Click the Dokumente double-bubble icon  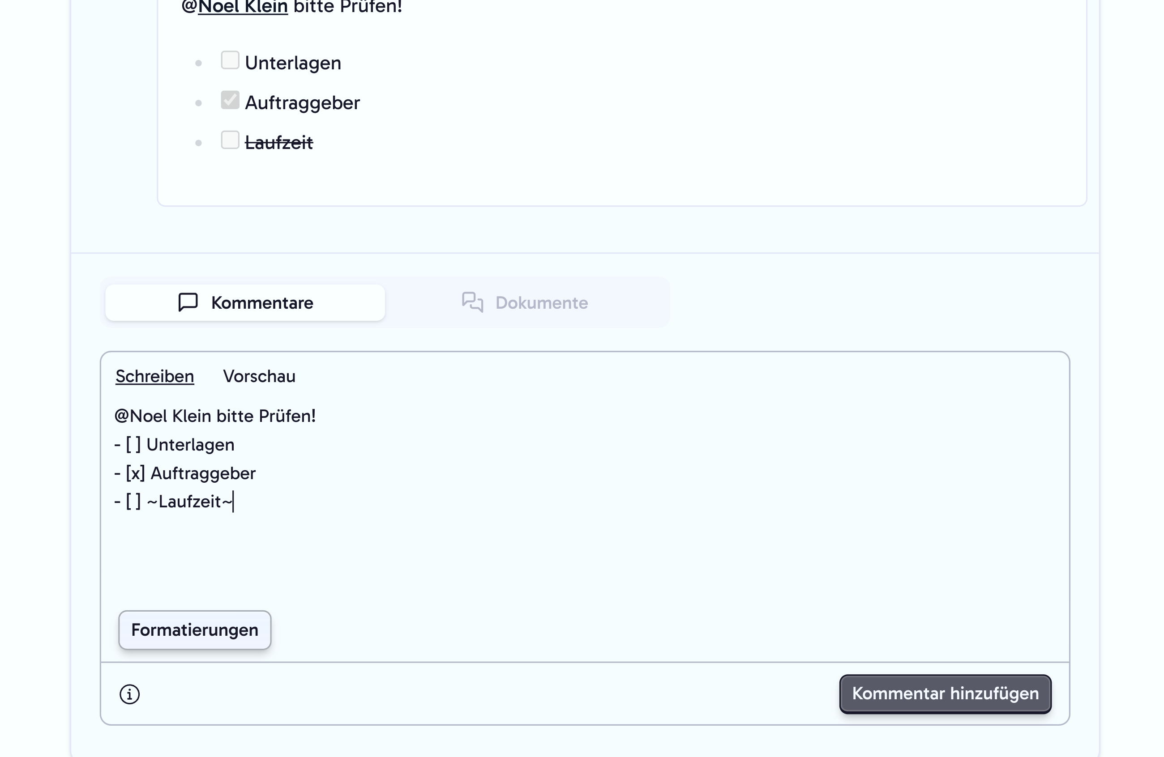click(472, 302)
